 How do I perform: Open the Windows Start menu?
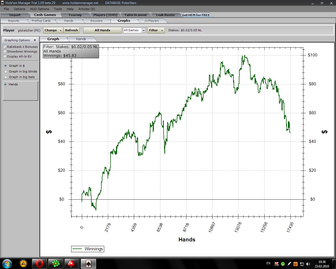[x=7, y=263]
